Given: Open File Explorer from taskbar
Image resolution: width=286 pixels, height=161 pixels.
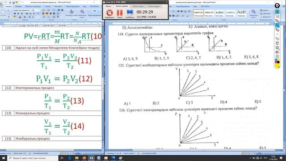Looking at the screenshot, I should coord(77,158).
